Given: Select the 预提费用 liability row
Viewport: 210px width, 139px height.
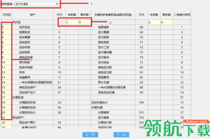Looking at the screenshot, I should point(104,77).
